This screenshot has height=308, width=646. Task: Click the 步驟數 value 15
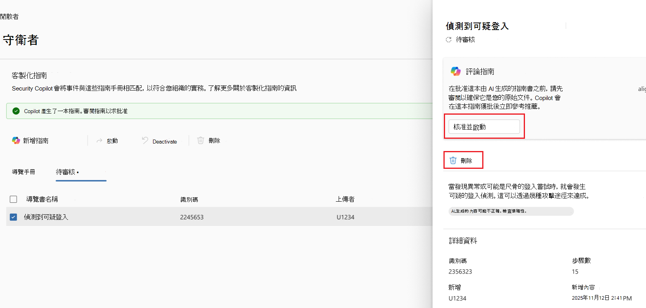[x=575, y=272]
